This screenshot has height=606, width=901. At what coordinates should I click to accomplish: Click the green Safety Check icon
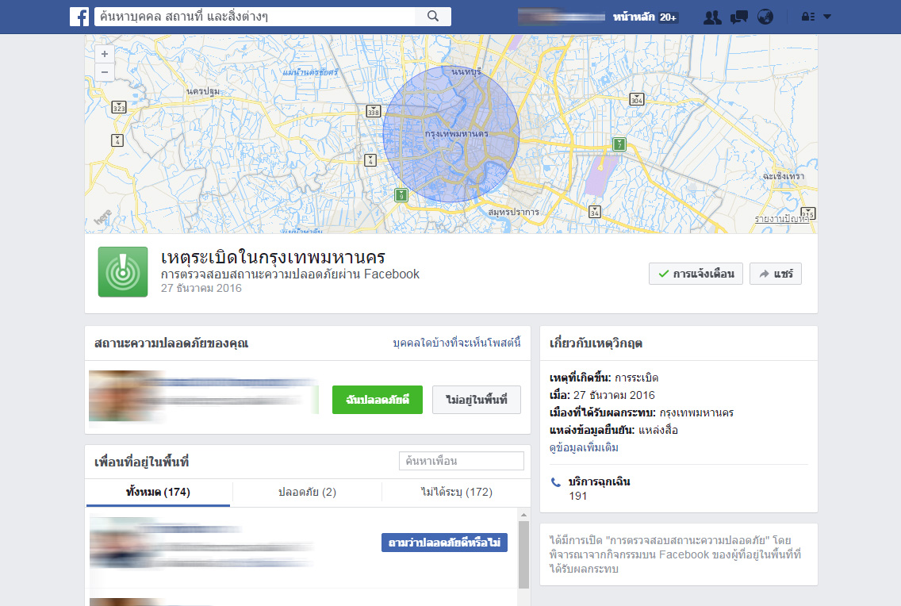[x=123, y=272]
